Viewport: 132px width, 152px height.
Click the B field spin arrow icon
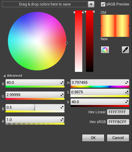(62, 107)
